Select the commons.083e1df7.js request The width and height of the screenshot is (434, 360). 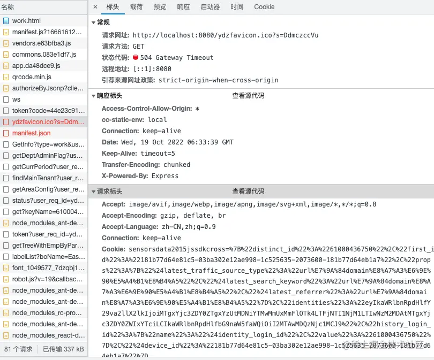44,55
